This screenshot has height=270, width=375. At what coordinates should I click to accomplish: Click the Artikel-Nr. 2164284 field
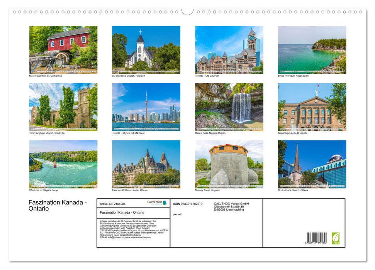pyautogui.click(x=113, y=204)
